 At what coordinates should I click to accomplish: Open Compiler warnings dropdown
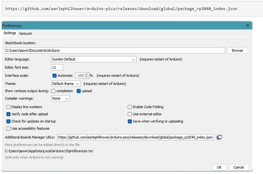point(60,99)
